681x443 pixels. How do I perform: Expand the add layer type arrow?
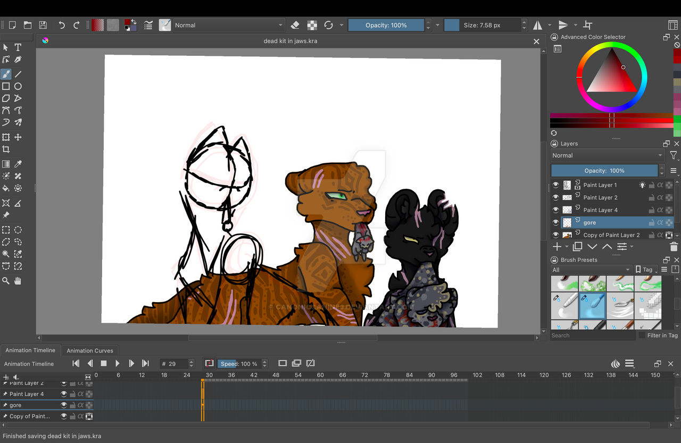point(567,247)
